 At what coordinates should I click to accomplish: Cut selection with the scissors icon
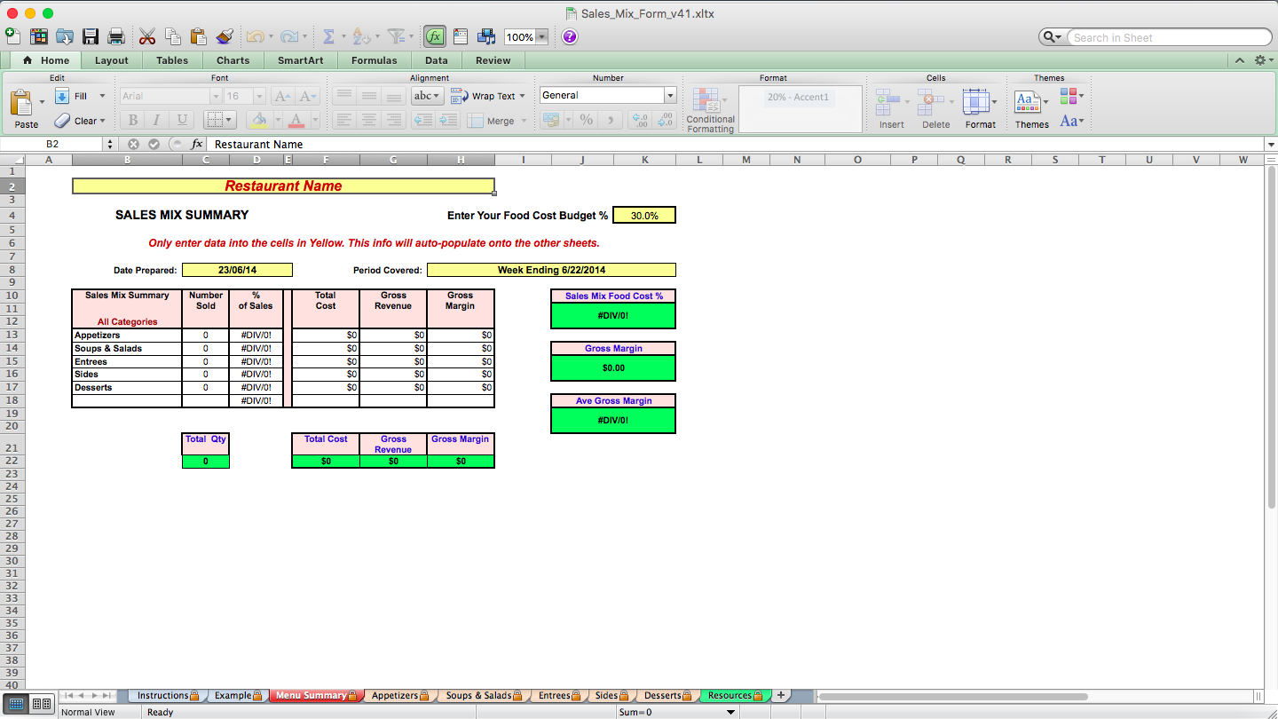(147, 36)
